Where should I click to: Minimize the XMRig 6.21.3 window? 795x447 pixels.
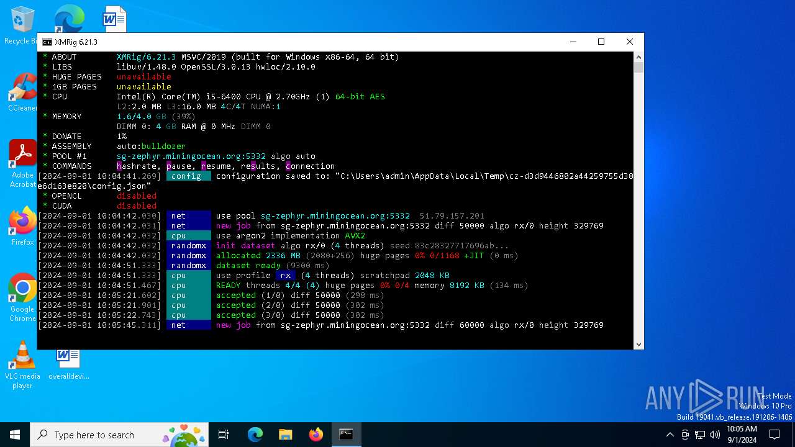(x=572, y=42)
